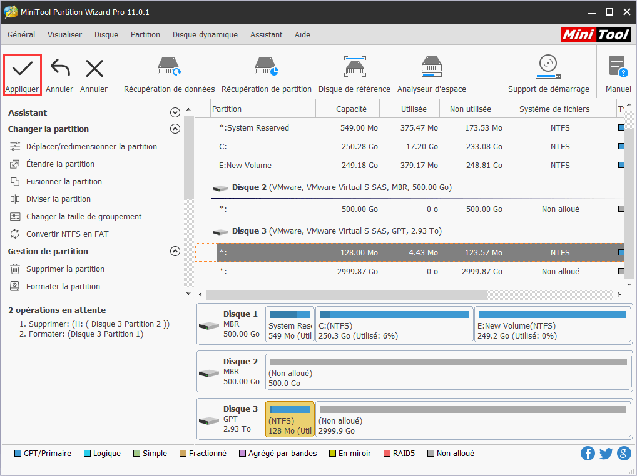Screen dimensions: 637x476
Task: Click the Agrégé par bandes legend swatch
Action: [x=243, y=454]
